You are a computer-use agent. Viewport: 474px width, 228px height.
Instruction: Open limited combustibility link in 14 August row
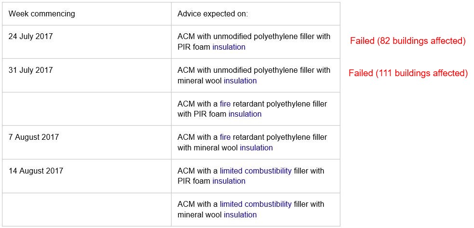(256, 171)
